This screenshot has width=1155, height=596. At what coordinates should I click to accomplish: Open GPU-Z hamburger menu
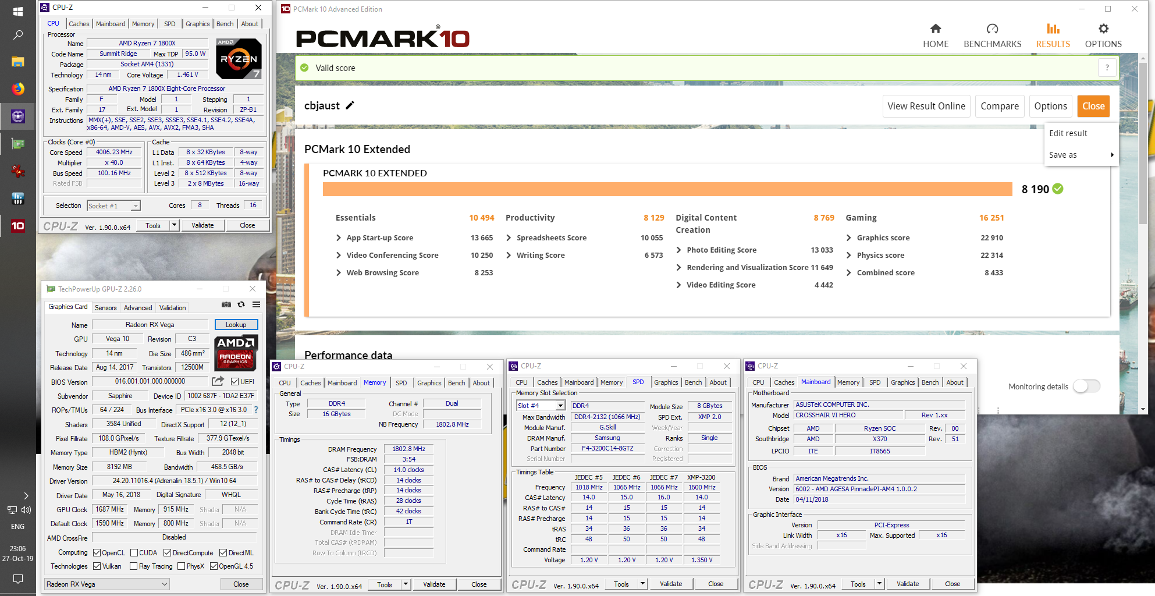[x=256, y=304]
